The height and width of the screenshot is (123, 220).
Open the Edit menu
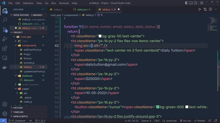pos(18,3)
